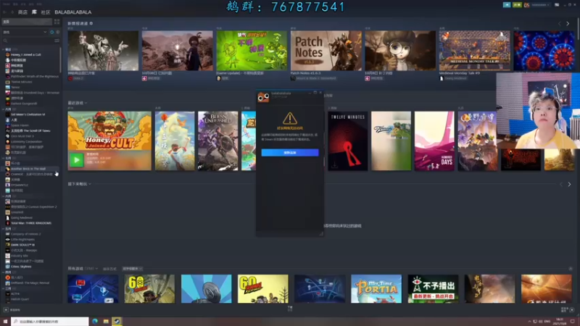Select Pathfinder: Wrath of the Righteous
This screenshot has width=580, height=326.
coord(34,76)
